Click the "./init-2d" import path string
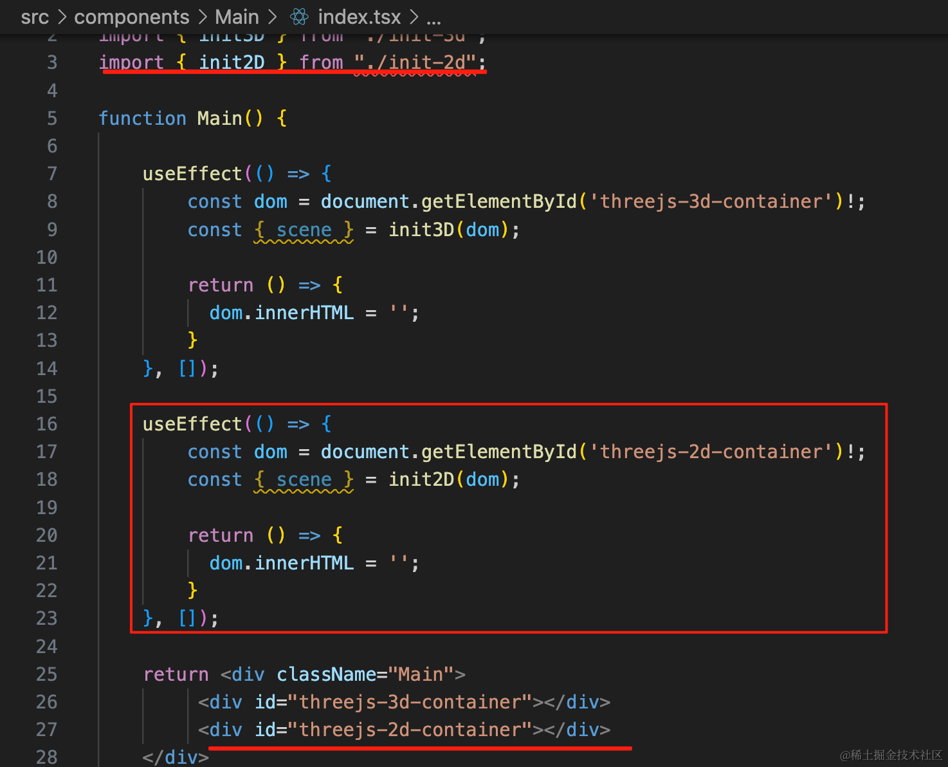The image size is (948, 767). [x=415, y=62]
